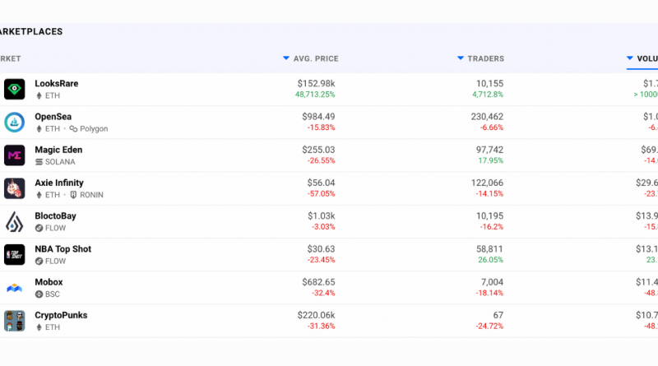Open the NBA Top Shot logo icon
This screenshot has height=366, width=658.
coord(15,254)
